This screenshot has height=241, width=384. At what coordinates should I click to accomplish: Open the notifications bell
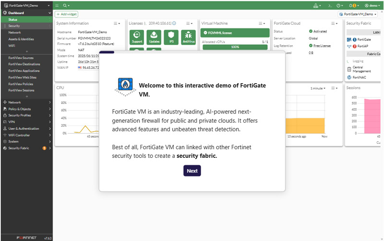354,5
